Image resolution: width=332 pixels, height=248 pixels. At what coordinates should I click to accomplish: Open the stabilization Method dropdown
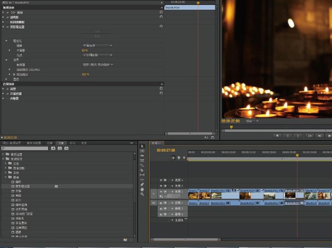click(97, 55)
